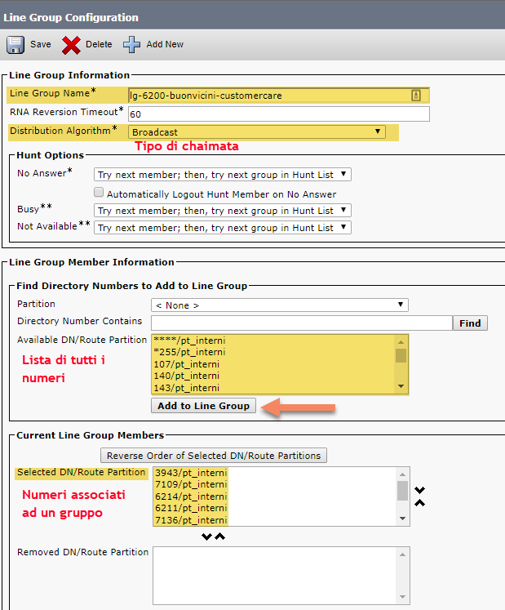Edit the Line Group Name field

[x=278, y=96]
